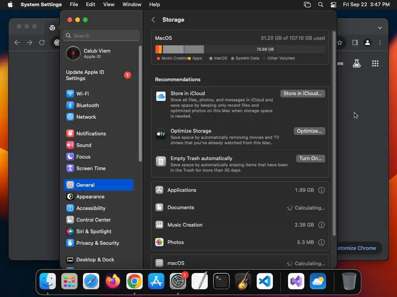
Task: Open Control Center from menu bar
Action: pyautogui.click(x=333, y=5)
